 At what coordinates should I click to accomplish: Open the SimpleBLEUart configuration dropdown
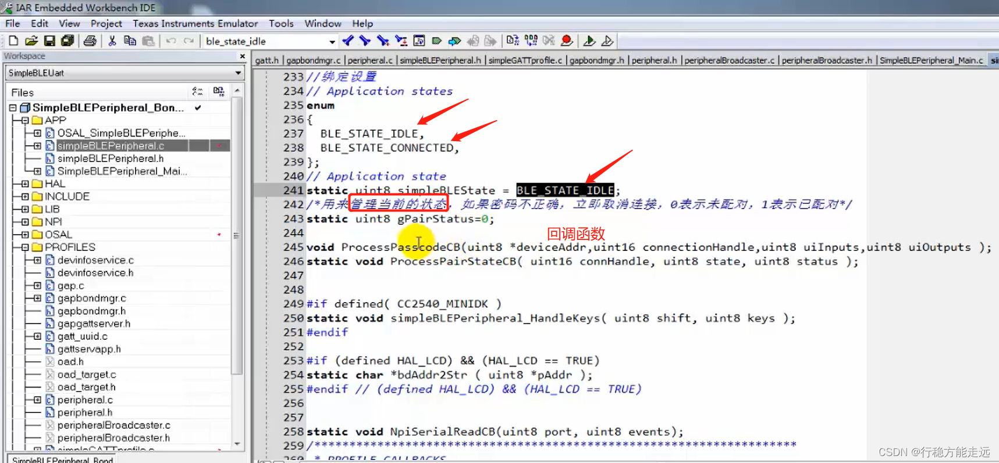[x=238, y=73]
